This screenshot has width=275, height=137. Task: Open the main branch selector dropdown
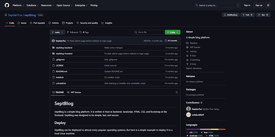tap(57, 32)
